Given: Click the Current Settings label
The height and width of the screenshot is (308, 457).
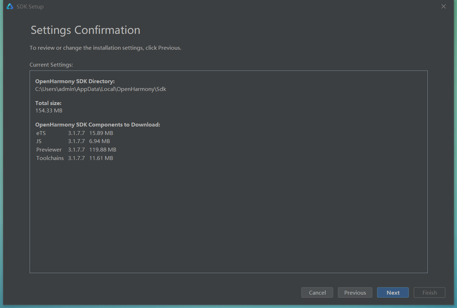Looking at the screenshot, I should (x=51, y=65).
